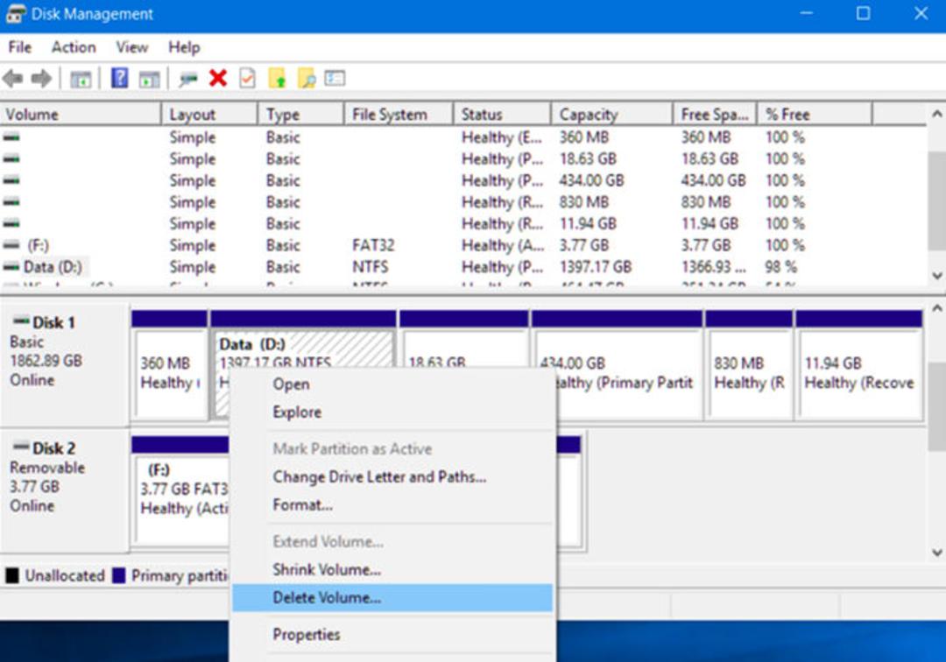Open the Help menu

point(184,47)
